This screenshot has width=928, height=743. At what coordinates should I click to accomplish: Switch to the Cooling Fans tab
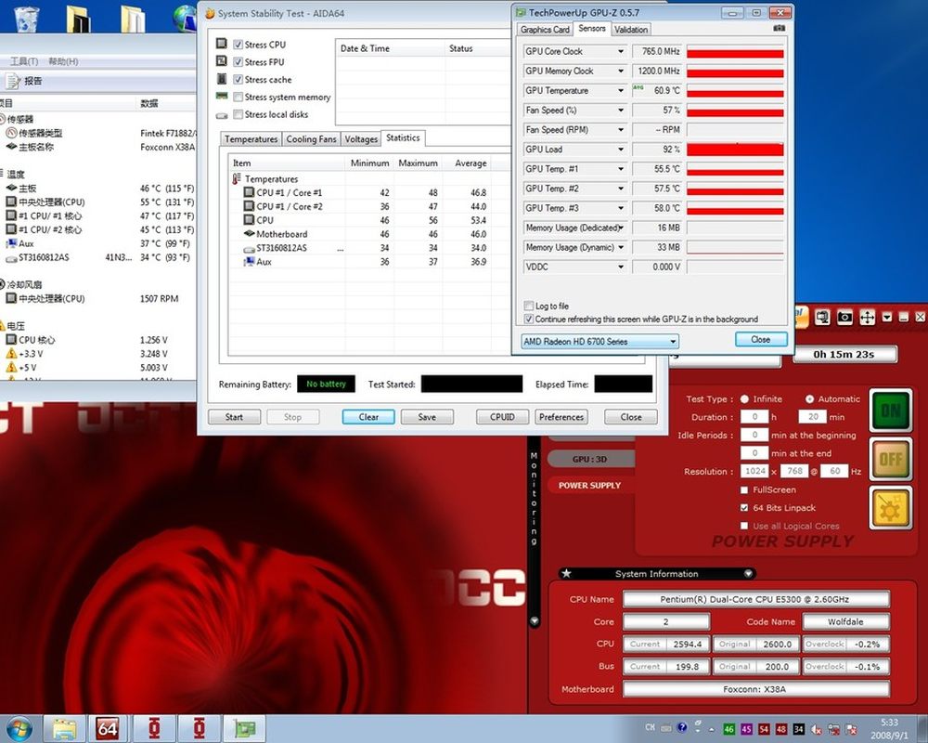[311, 139]
